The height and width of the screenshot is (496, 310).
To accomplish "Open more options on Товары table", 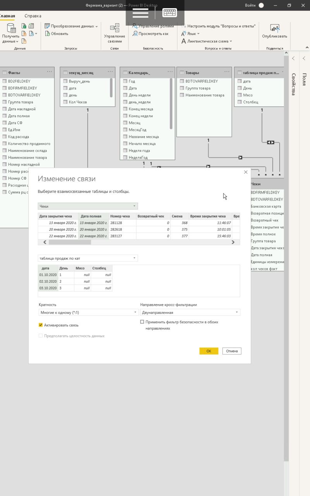I will point(227,72).
